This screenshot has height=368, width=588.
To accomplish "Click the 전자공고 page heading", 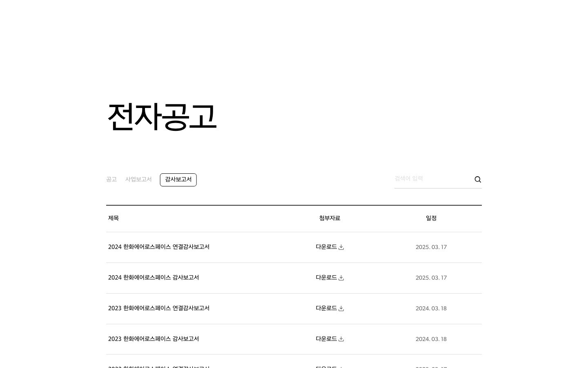I will point(162,117).
